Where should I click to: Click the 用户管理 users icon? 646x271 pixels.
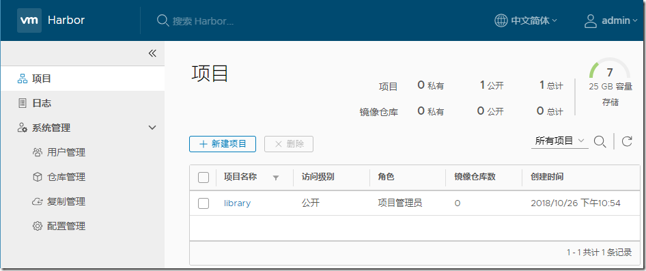37,152
